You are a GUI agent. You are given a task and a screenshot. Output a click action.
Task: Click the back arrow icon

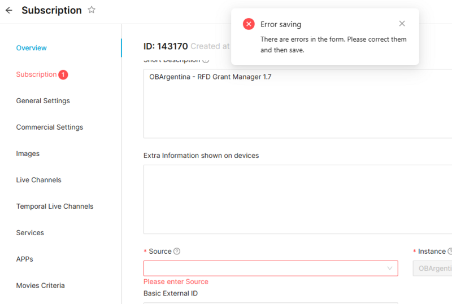[8, 10]
